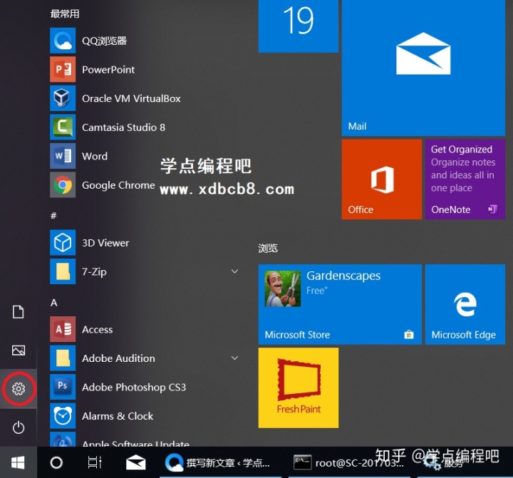Click the 'Google Chrome' label
Viewport: 513px width, 478px height.
tap(118, 185)
